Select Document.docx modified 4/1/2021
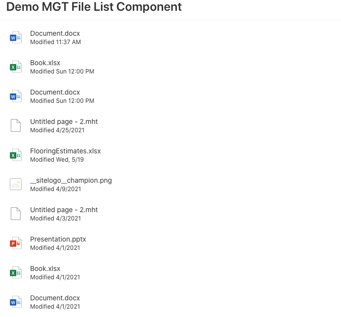The width and height of the screenshot is (341, 317). pos(55,298)
